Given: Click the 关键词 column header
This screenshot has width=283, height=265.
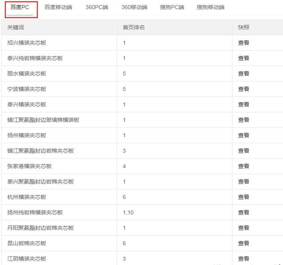Looking at the screenshot, I should pos(15,27).
